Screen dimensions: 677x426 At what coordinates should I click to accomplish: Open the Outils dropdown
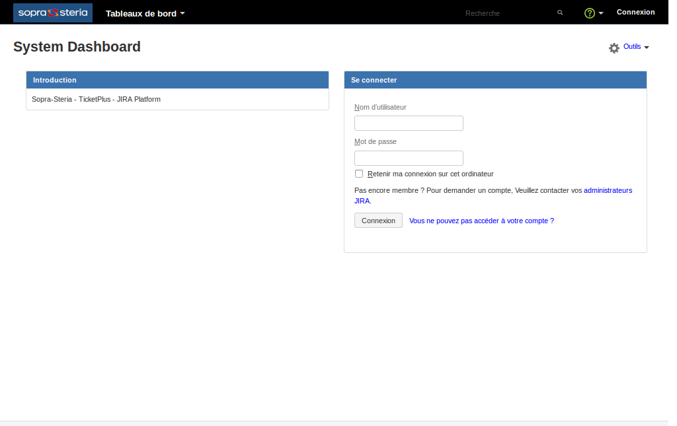pos(636,47)
